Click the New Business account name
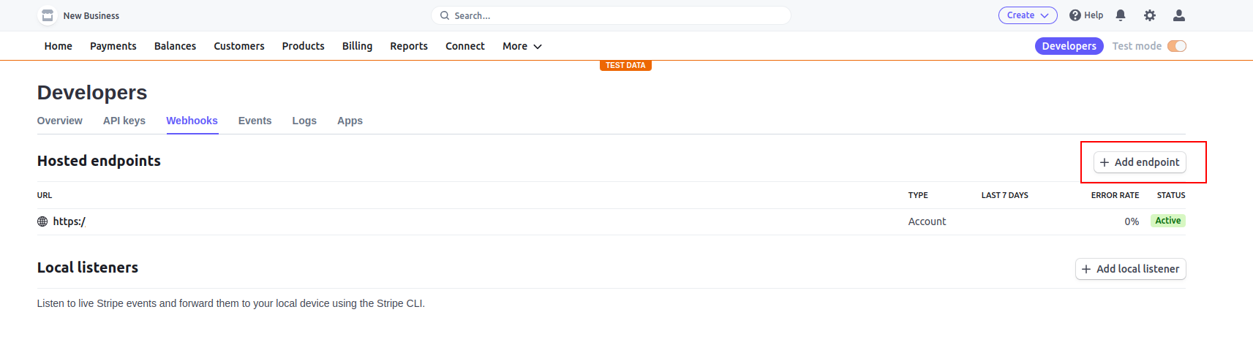Screen dimensions: 1253x353 [91, 15]
